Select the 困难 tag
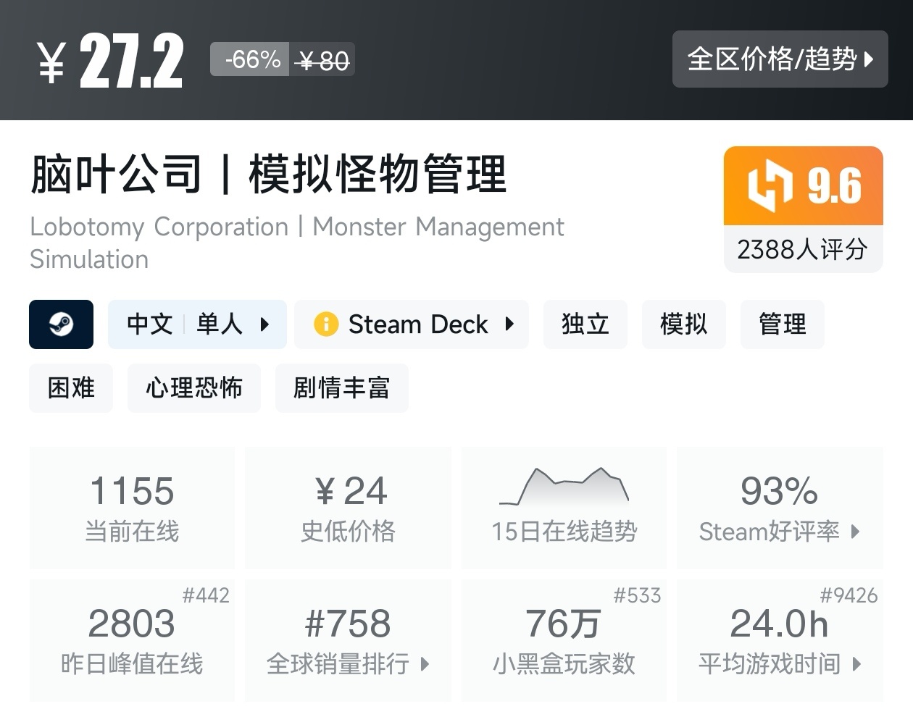 click(71, 388)
